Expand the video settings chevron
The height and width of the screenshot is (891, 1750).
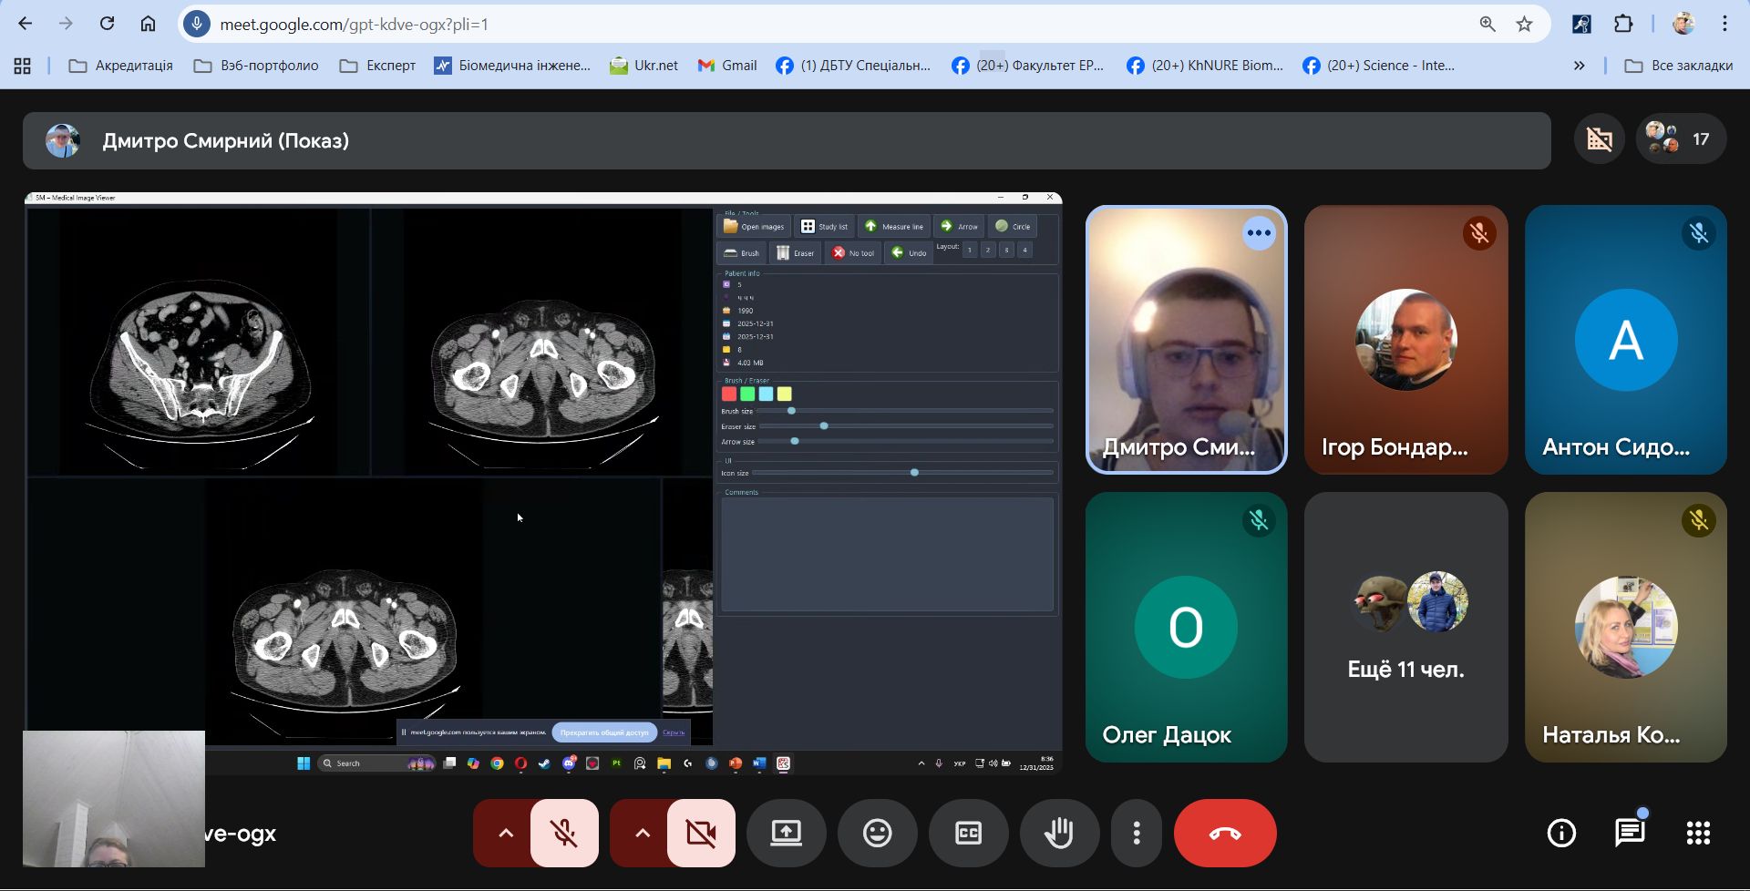pyautogui.click(x=642, y=833)
